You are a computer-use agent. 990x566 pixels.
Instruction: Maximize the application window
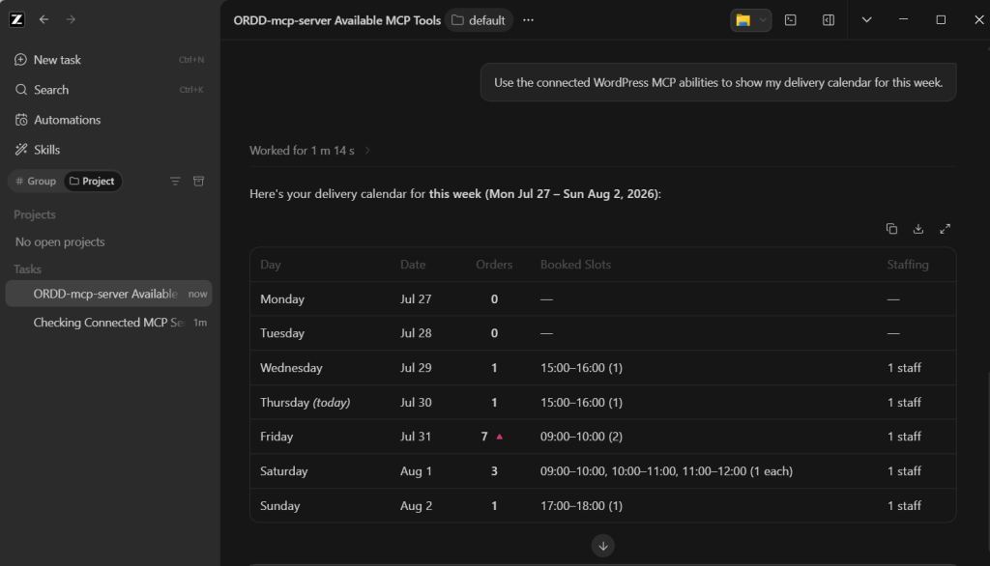pos(941,19)
